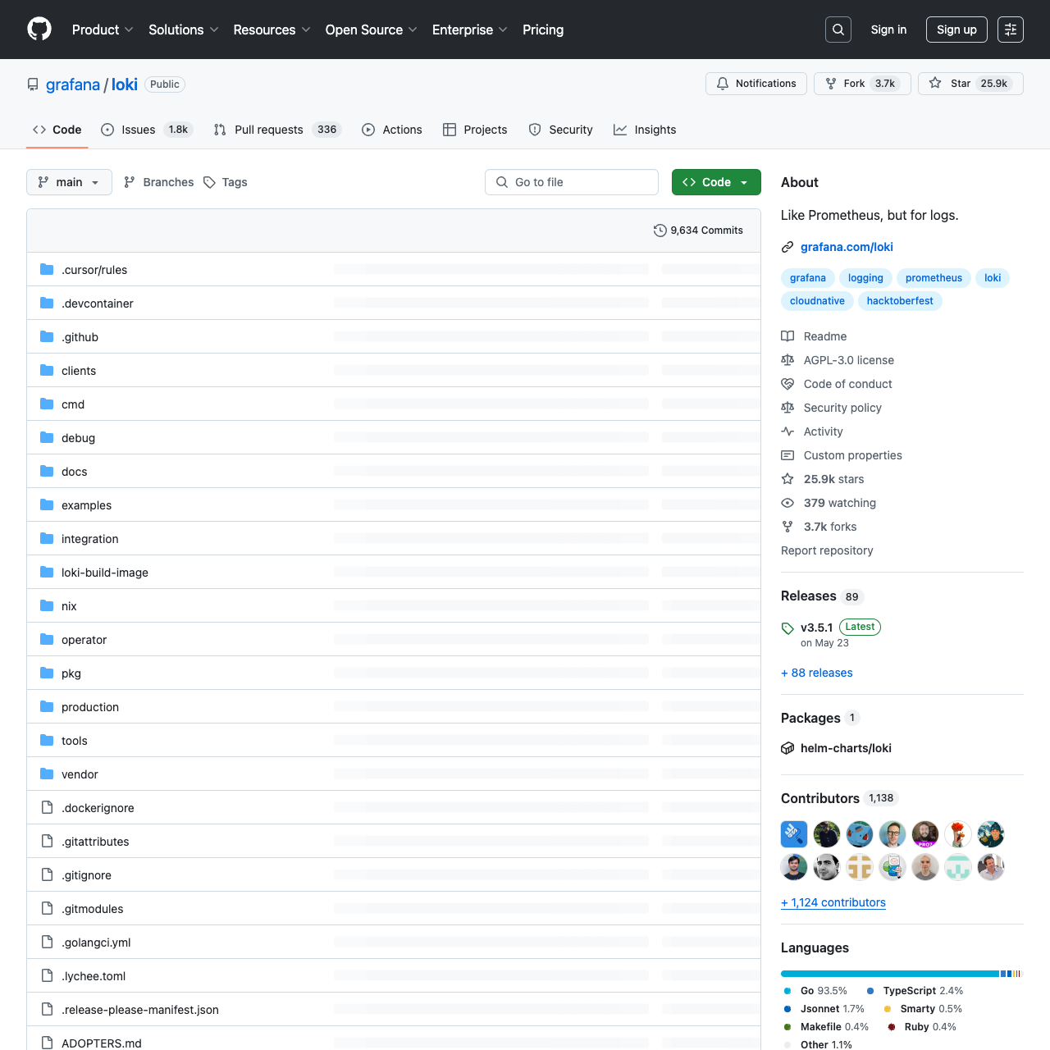Open the main branch selector dropdown
Viewport: 1050px width, 1050px height.
(69, 182)
